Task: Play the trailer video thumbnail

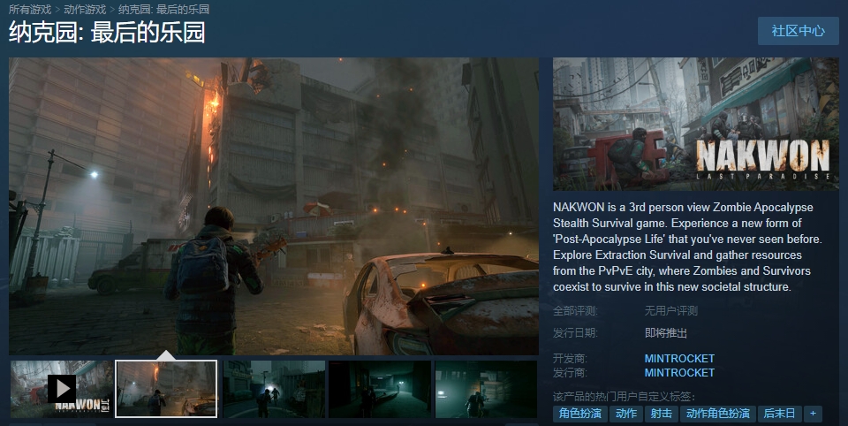Action: [62, 389]
